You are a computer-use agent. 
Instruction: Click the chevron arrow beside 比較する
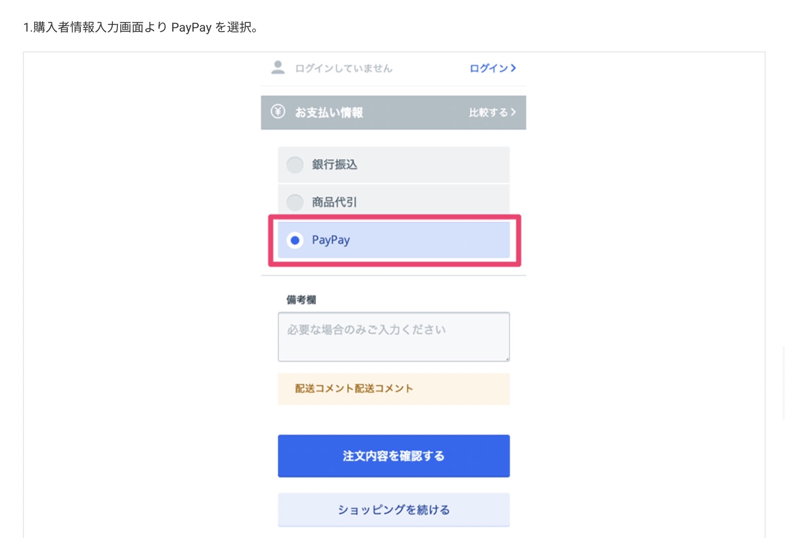point(513,112)
